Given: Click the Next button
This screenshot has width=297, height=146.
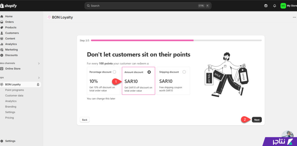Looking at the screenshot, I should coord(257,120).
